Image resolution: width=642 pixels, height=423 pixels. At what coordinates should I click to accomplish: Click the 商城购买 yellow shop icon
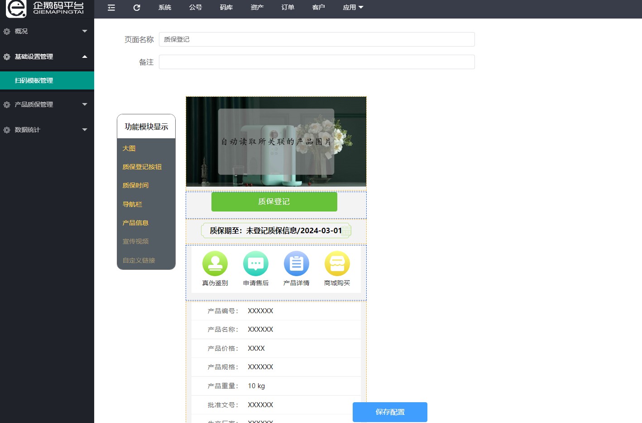[x=337, y=263]
